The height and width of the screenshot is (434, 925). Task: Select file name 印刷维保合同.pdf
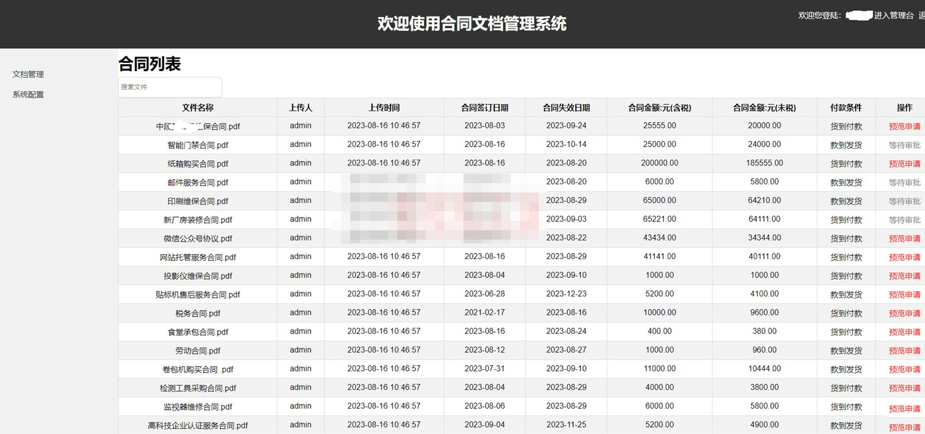[197, 201]
